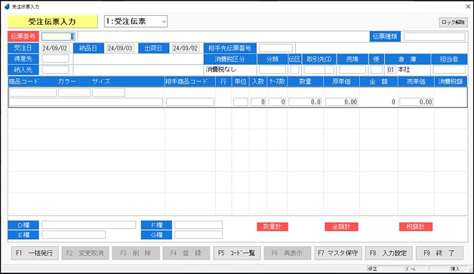Click the G欄 input field
This screenshot has height=274, width=474.
pyautogui.click(x=199, y=235)
